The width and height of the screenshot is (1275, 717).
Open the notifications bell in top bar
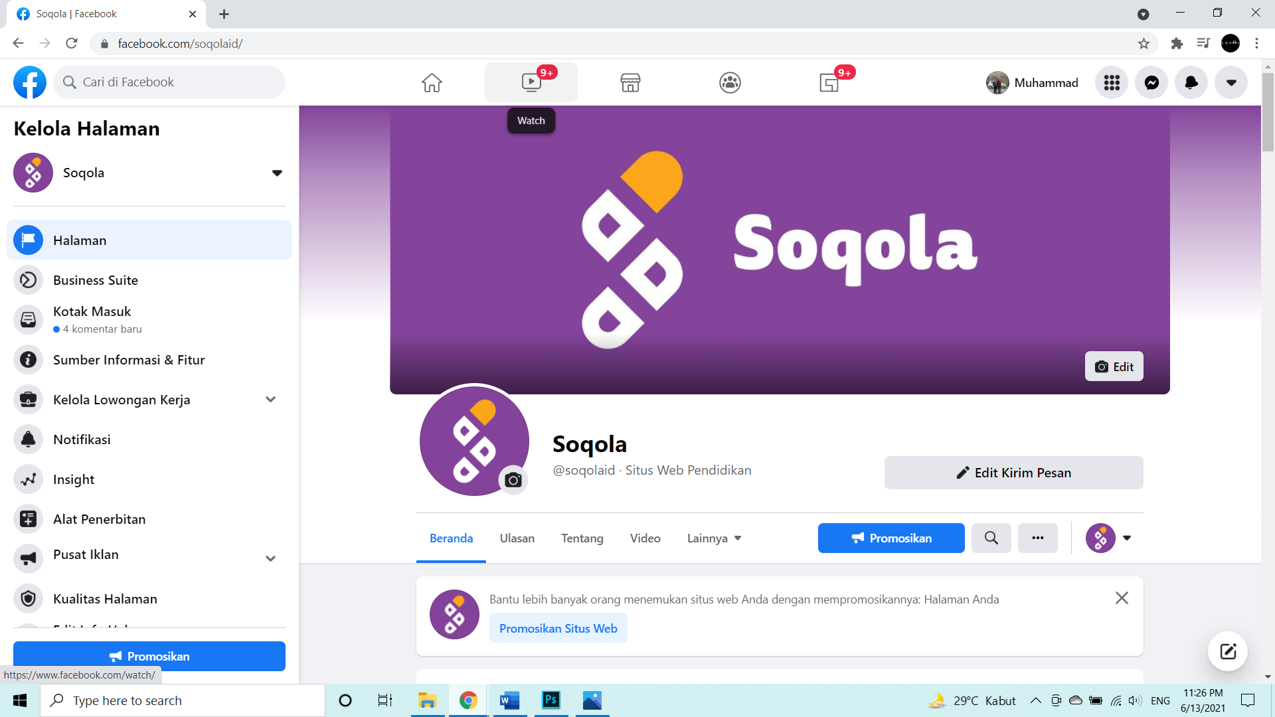click(1191, 82)
